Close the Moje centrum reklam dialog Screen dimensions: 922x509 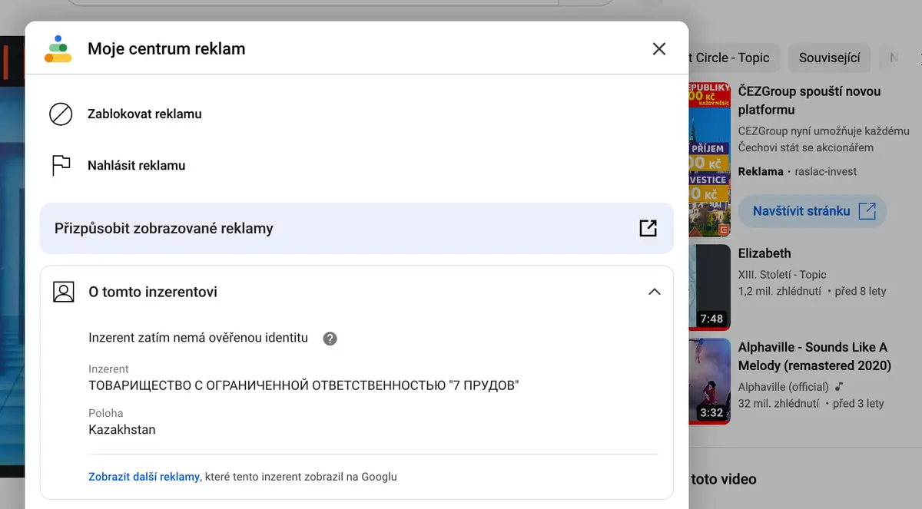[x=659, y=49]
